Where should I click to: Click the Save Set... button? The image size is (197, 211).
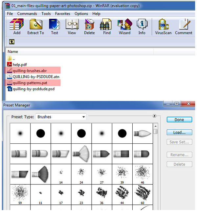(x=179, y=142)
